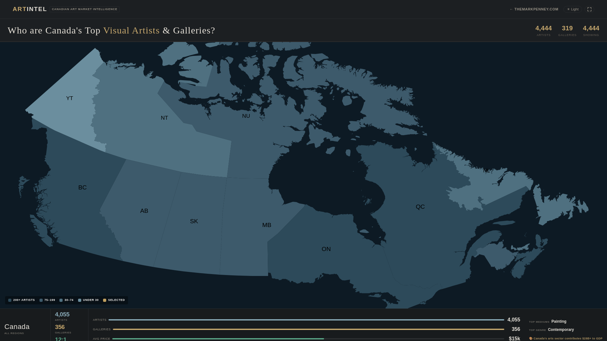The image size is (607, 341).
Task: Click the Galleries gold progress bar
Action: pos(308,329)
